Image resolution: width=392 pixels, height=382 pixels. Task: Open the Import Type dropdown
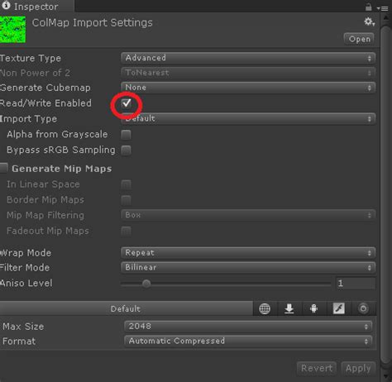pos(248,119)
